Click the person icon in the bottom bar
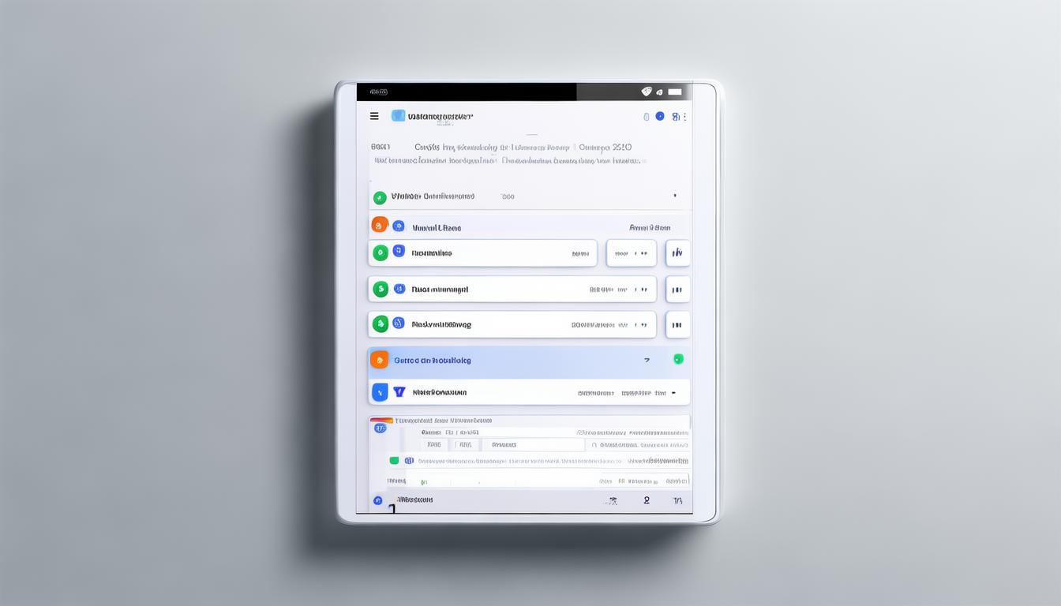 (x=647, y=500)
